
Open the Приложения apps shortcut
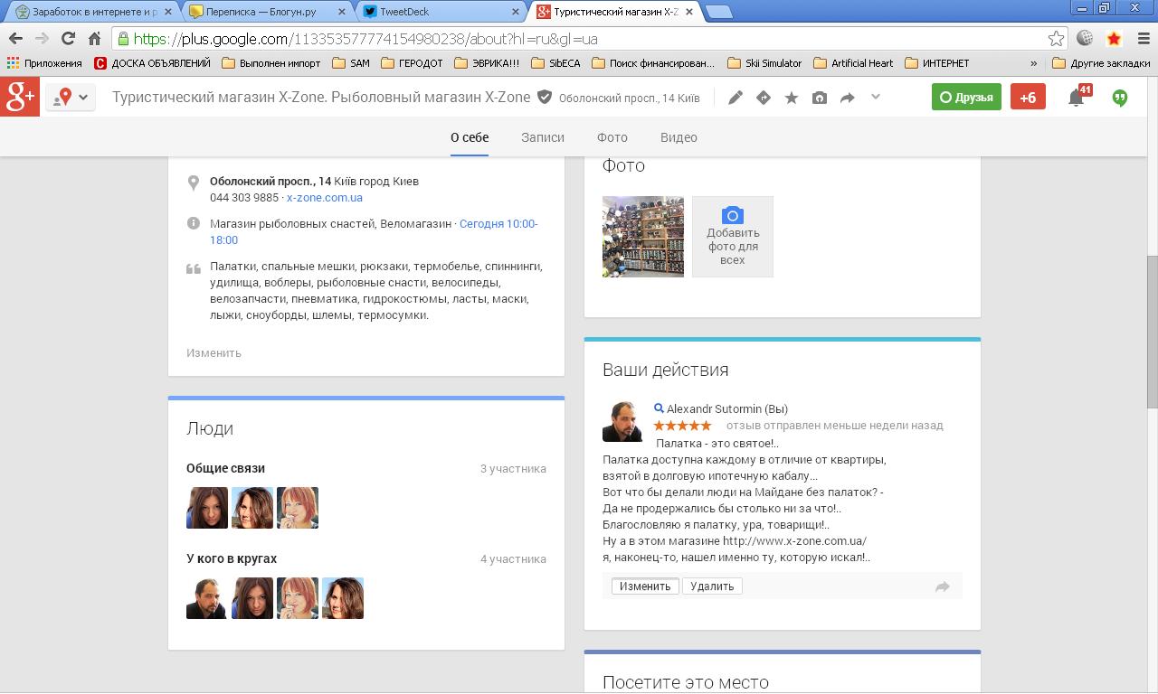[43, 63]
